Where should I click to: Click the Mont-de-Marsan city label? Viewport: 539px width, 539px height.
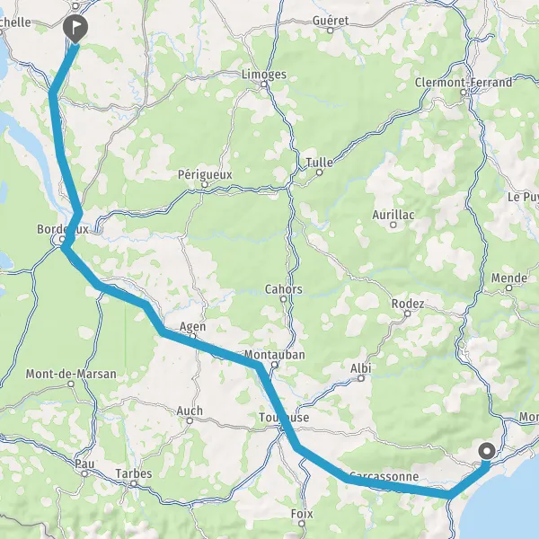tap(71, 374)
